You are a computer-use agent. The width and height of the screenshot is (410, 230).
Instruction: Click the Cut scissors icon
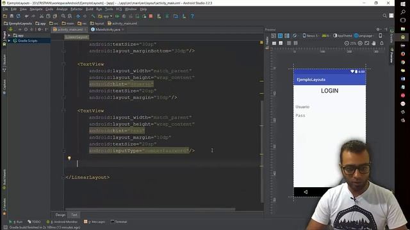coord(41,16)
